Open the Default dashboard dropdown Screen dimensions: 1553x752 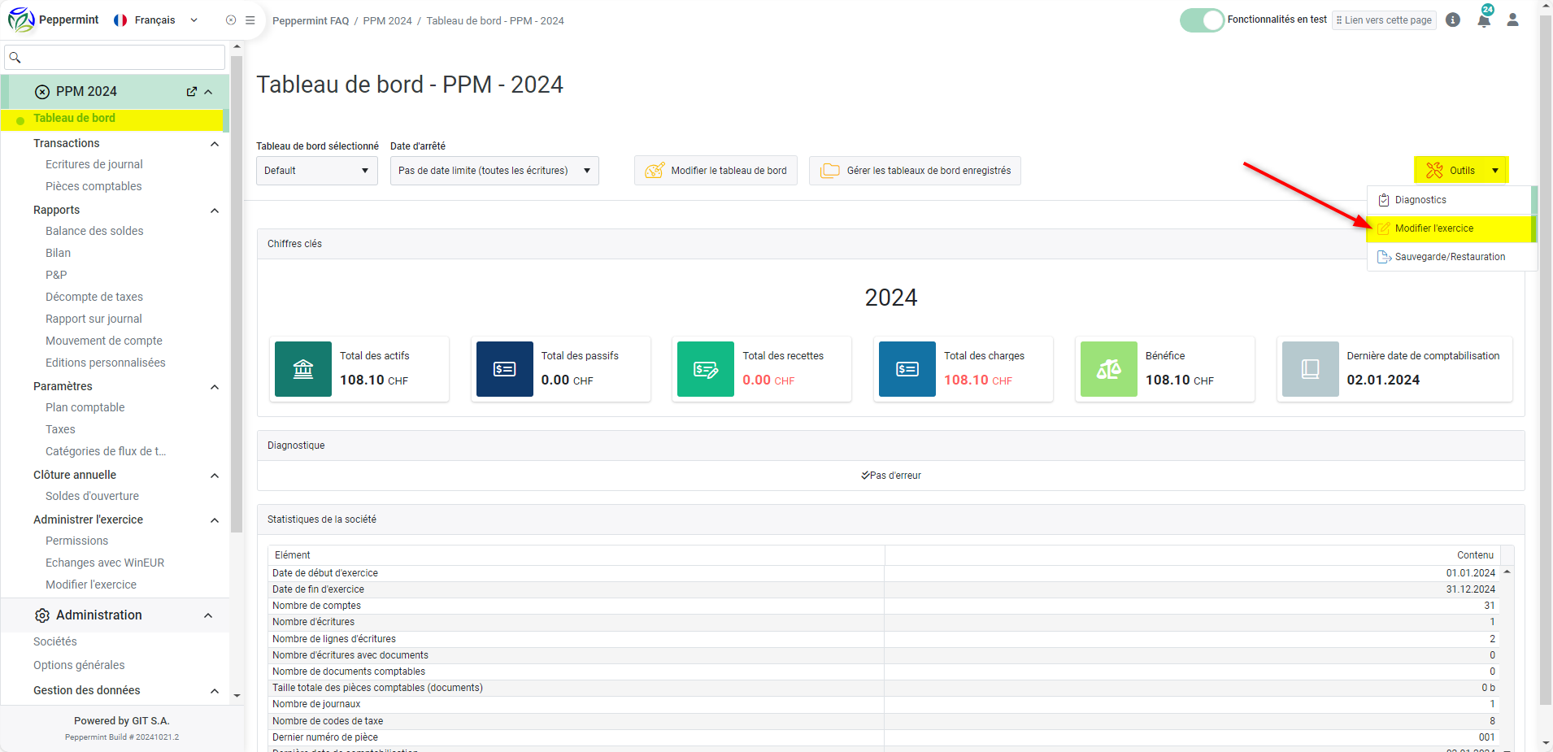tap(317, 171)
